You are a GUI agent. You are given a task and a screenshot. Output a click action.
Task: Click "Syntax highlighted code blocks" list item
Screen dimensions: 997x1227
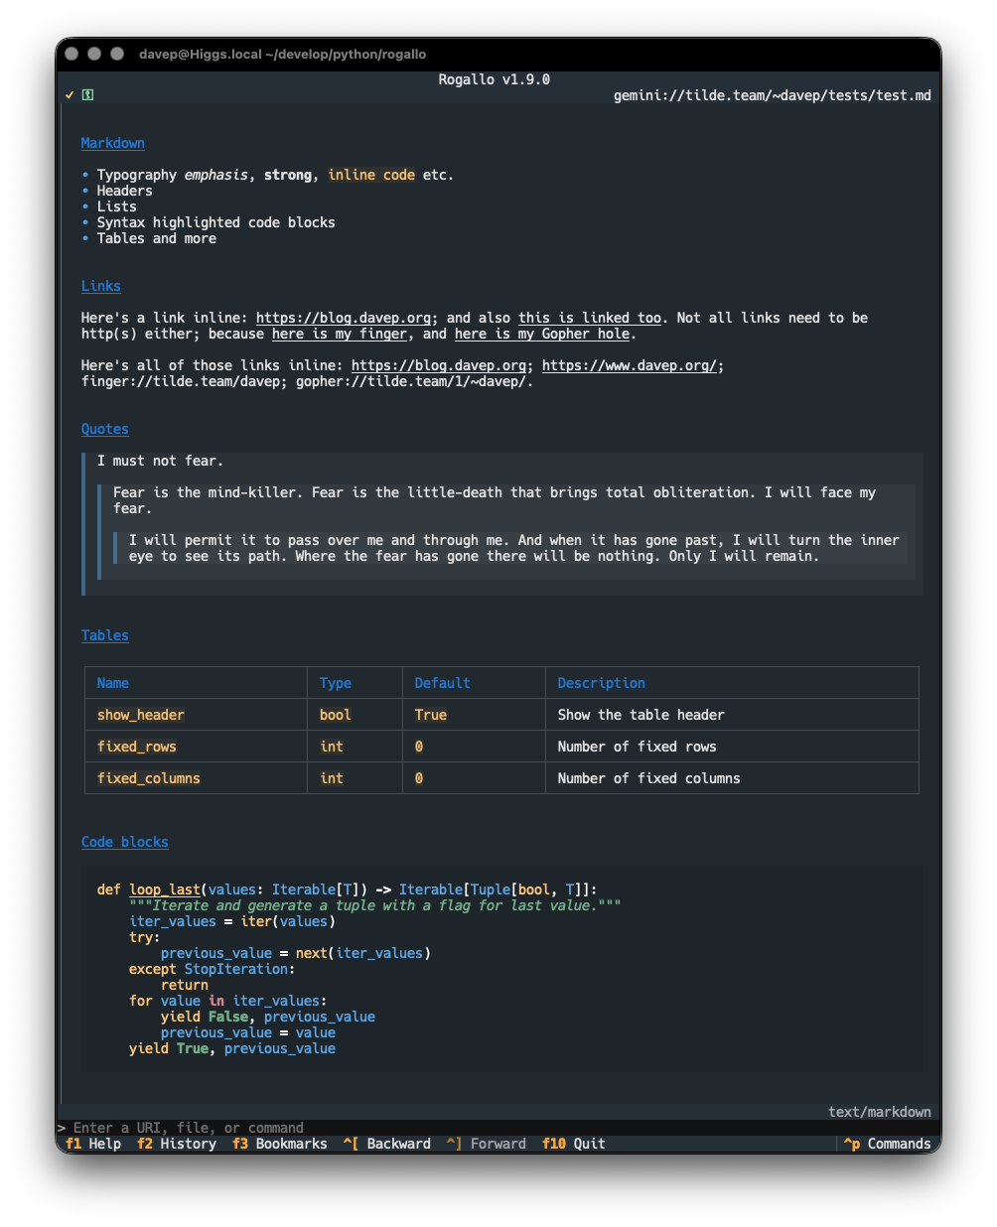tap(216, 222)
